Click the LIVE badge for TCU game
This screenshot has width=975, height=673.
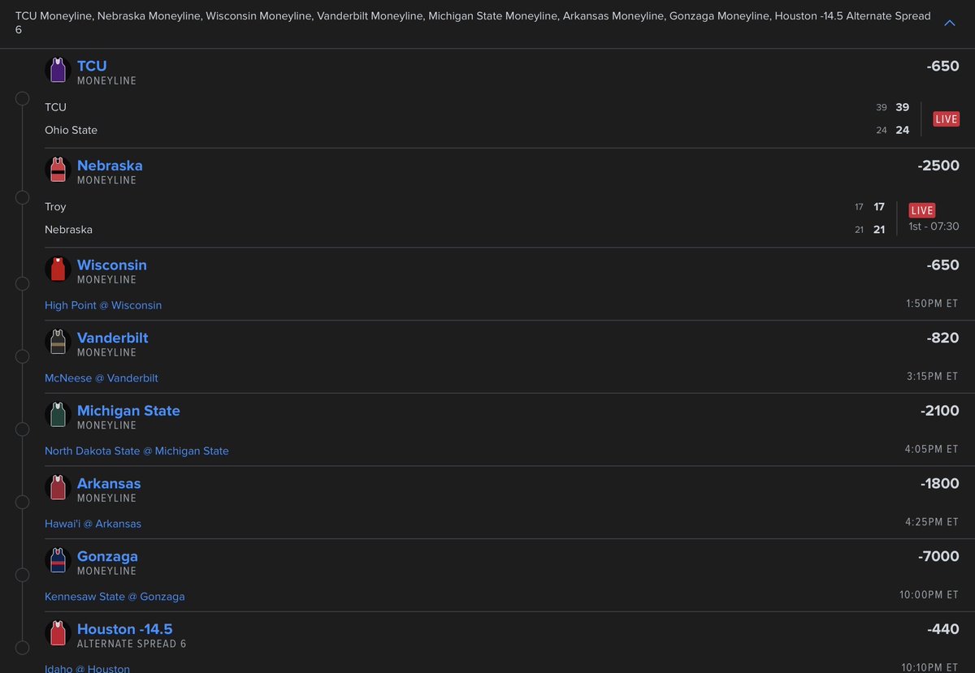pos(946,119)
